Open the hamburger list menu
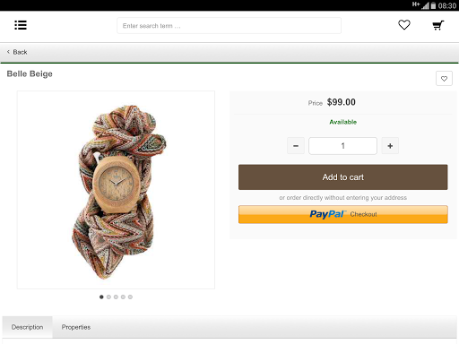 21,25
